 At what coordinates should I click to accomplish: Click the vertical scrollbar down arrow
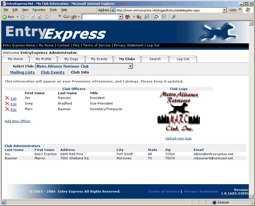pos(252,195)
